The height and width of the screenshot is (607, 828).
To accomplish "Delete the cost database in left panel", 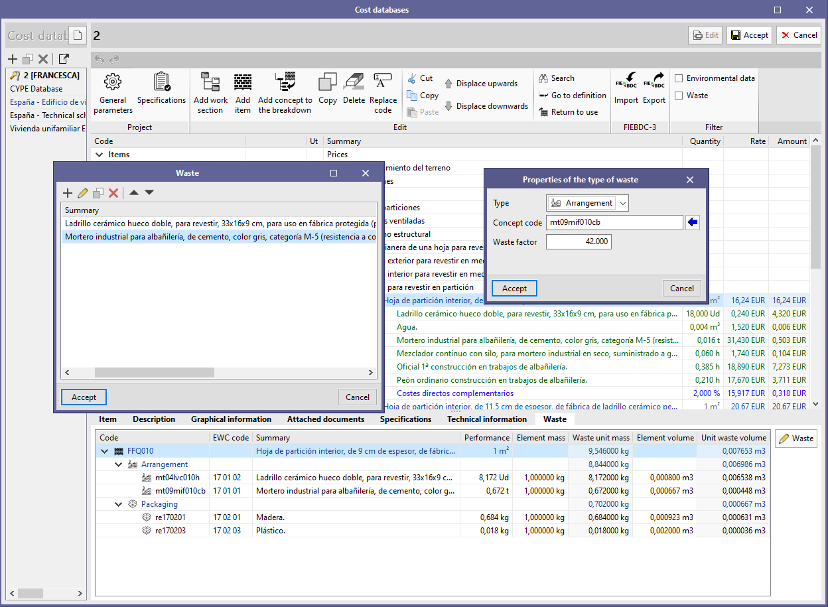I will coord(43,59).
